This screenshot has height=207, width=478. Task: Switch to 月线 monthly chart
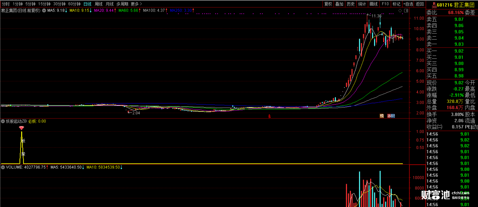coord(110,4)
